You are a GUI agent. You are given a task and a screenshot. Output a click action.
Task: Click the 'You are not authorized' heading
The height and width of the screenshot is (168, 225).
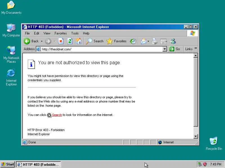click(79, 62)
